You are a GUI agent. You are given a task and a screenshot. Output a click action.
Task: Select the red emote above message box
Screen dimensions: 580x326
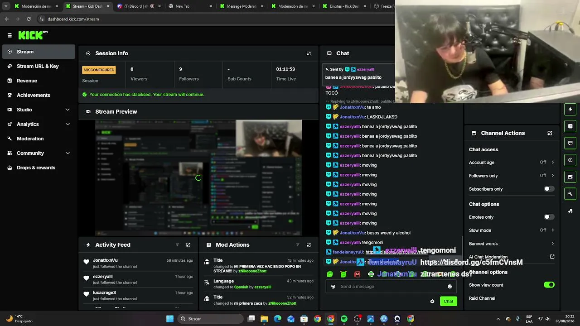(x=357, y=274)
